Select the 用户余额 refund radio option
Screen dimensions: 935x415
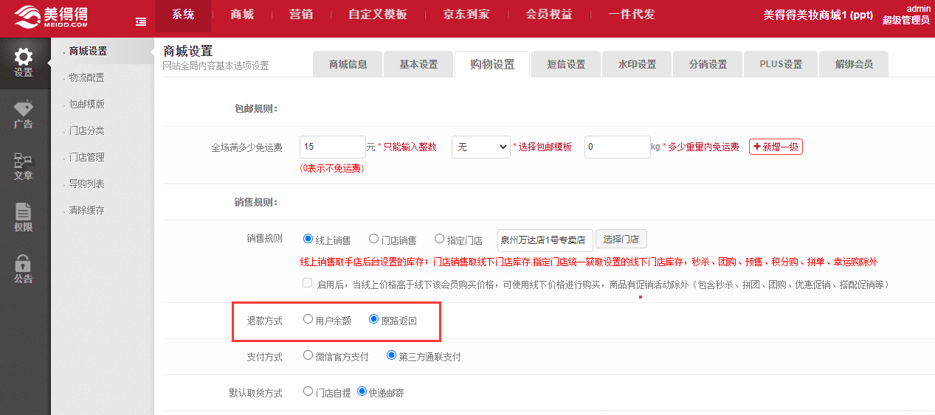point(308,320)
